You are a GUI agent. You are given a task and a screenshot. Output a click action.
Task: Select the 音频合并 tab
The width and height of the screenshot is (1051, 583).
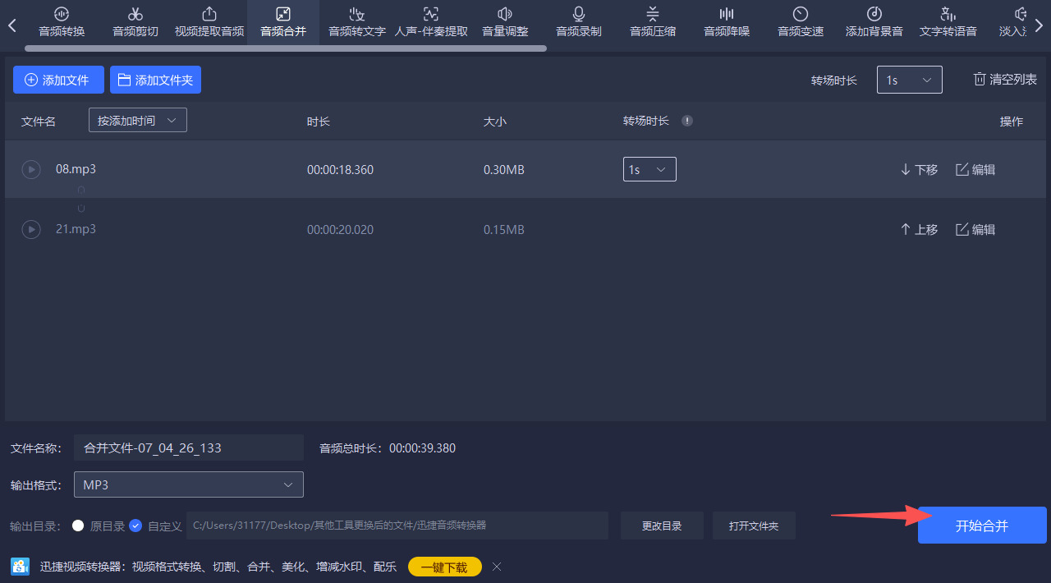click(x=283, y=22)
